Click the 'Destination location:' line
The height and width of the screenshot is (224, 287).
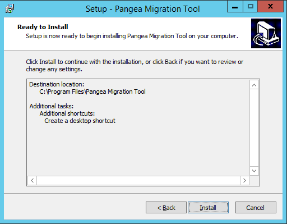coord(57,84)
